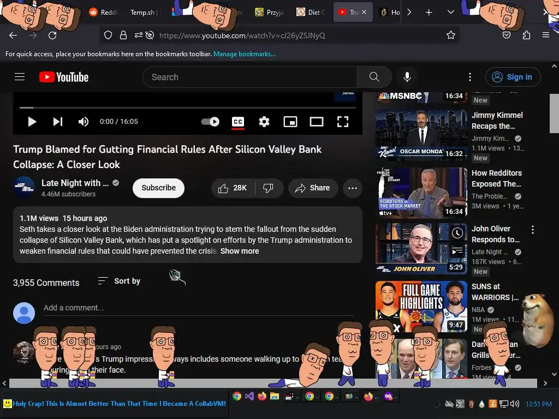Toggle the autoplay switch in player

pos(210,122)
